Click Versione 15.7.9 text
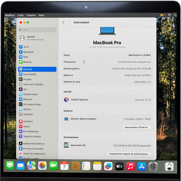The height and width of the screenshot is (181, 181). [x=143, y=100]
